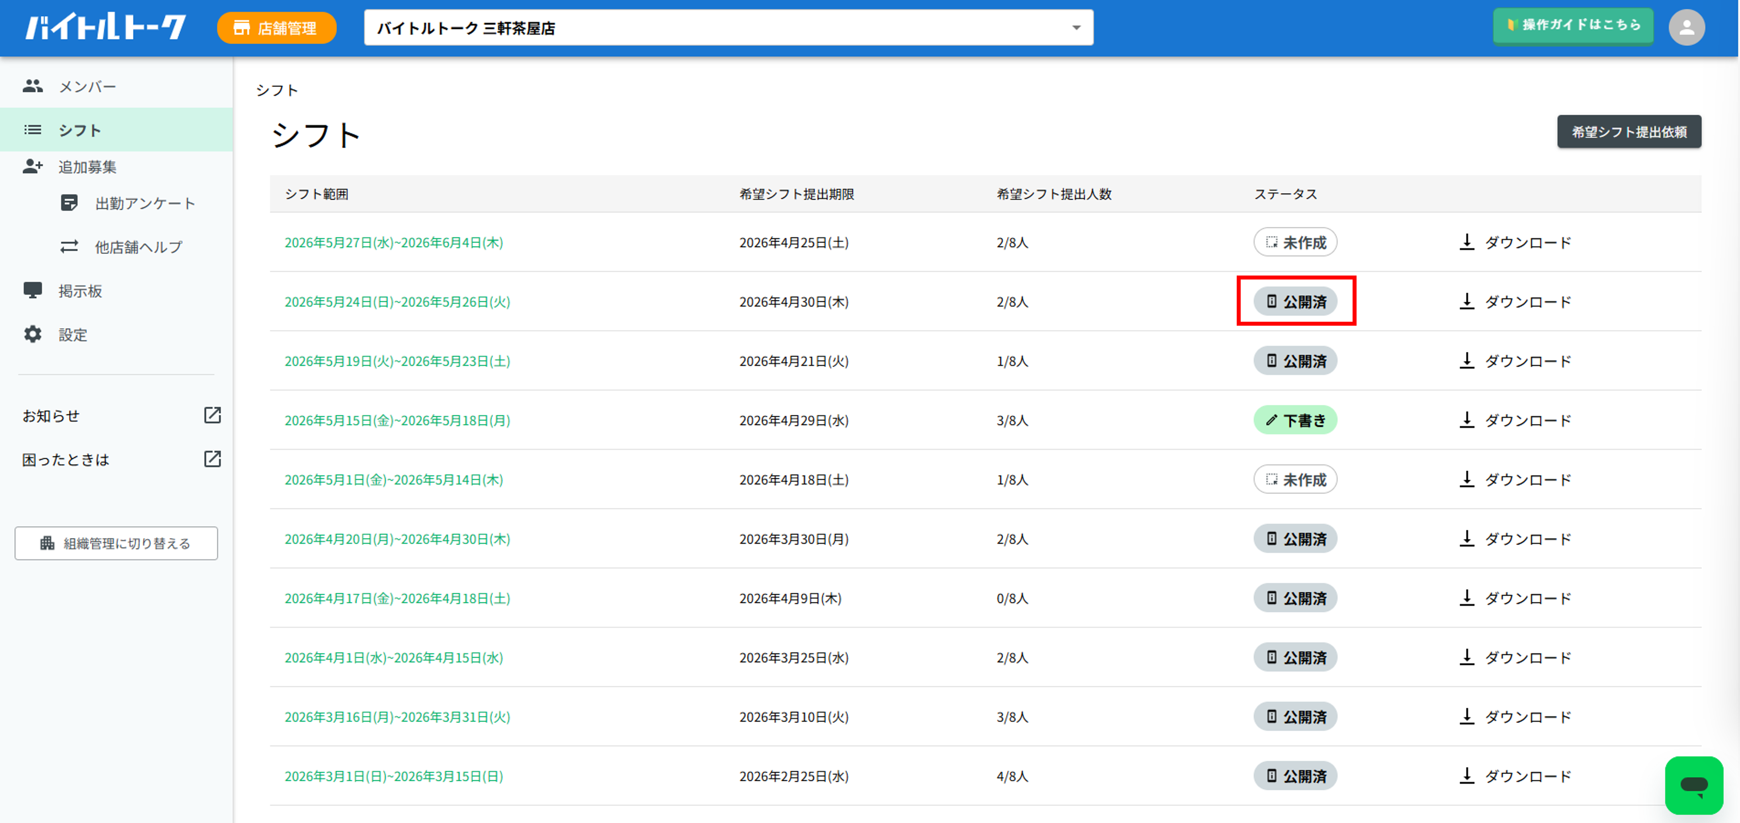This screenshot has height=823, width=1740.
Task: Open shift 2026年5月27日(水)~2026年6月4日(木)
Action: coord(394,242)
